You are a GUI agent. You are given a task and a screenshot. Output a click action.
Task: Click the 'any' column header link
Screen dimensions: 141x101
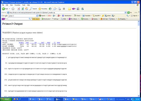coord(48,42)
